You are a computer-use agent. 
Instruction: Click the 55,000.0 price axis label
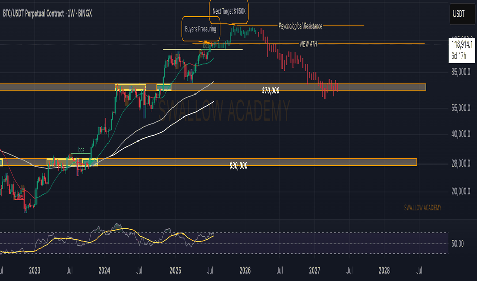461,108
